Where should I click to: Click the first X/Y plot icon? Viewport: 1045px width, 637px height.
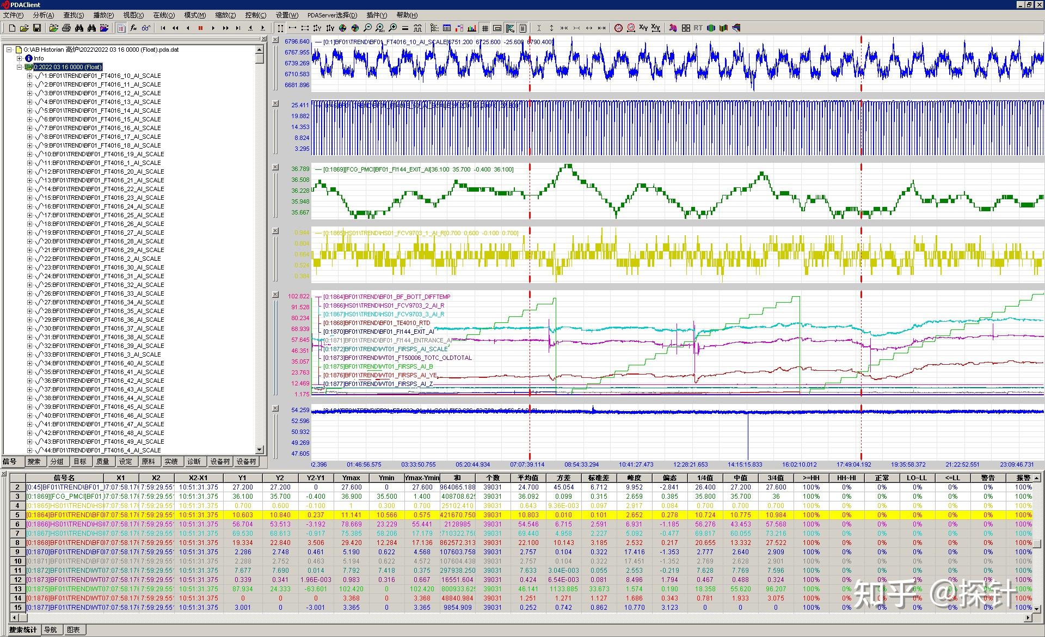pyautogui.click(x=643, y=28)
